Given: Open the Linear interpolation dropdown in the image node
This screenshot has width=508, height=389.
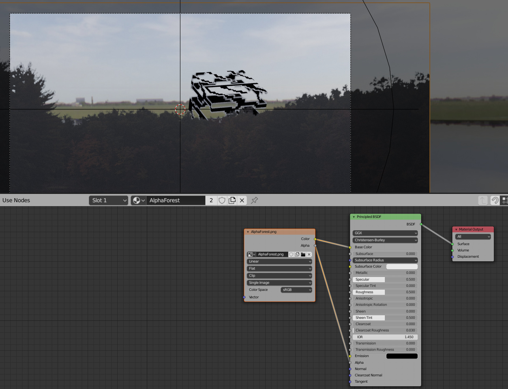Looking at the screenshot, I should tap(279, 261).
